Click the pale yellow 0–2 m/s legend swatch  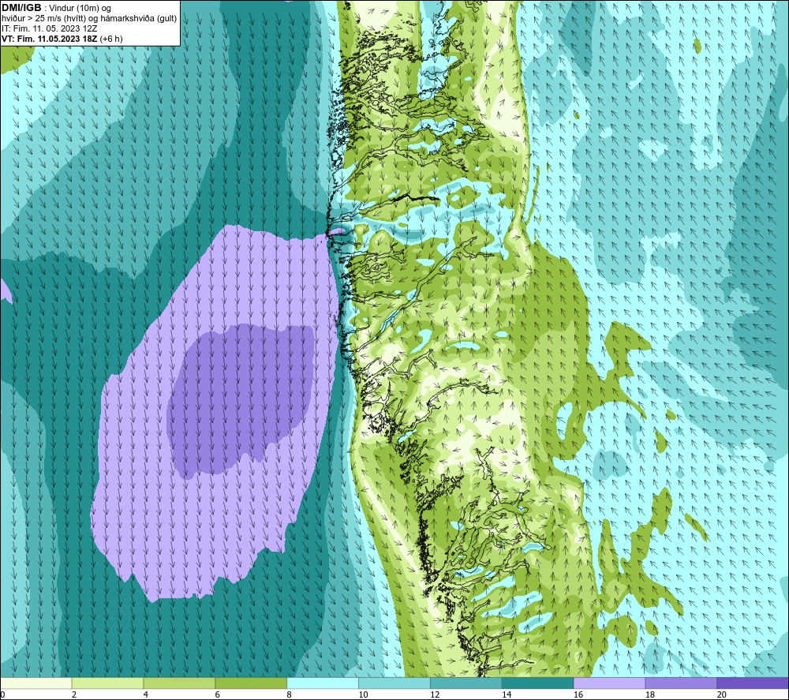pos(36,683)
